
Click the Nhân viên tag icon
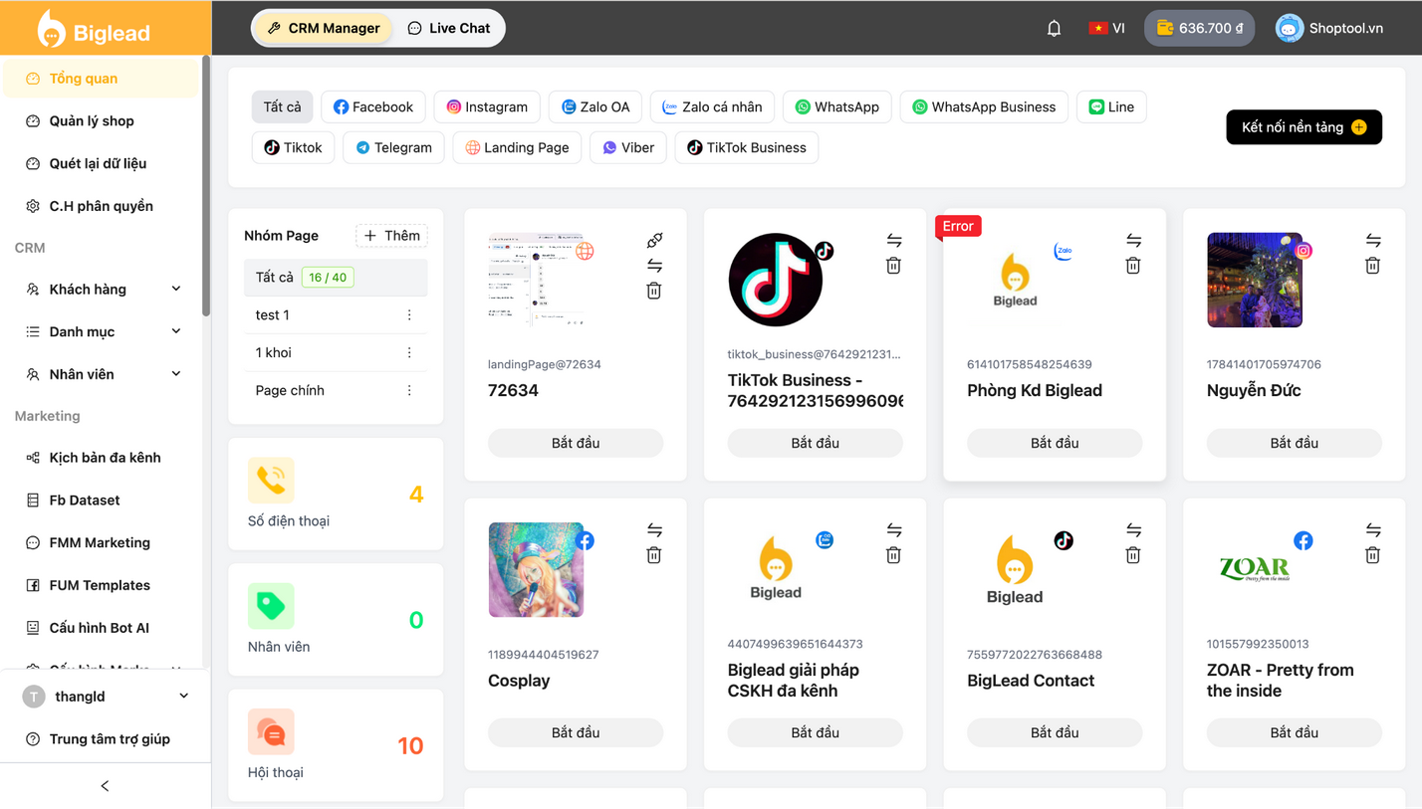[x=271, y=606]
